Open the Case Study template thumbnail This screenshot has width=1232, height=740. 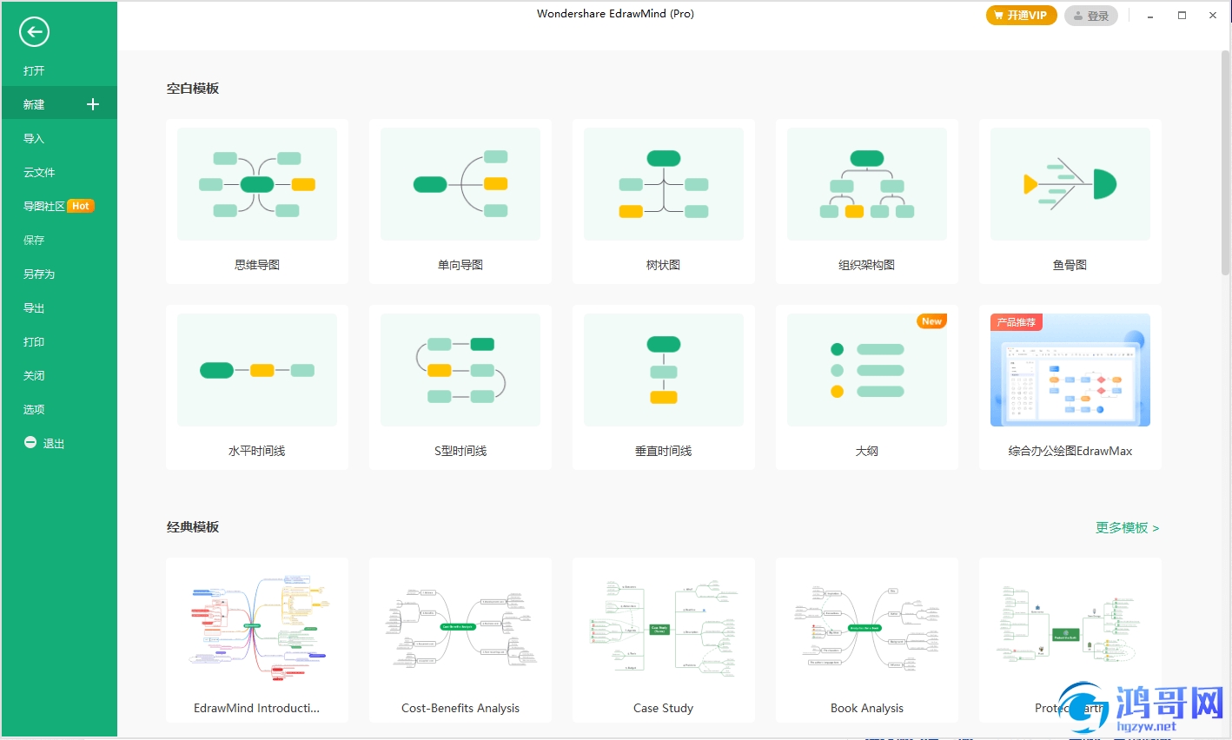pyautogui.click(x=664, y=626)
